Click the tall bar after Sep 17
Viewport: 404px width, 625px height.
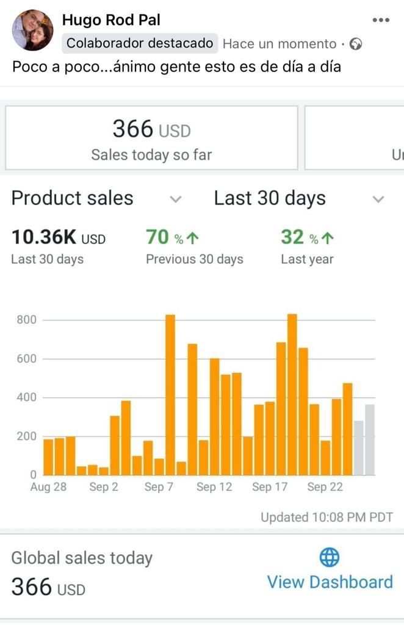click(x=292, y=394)
